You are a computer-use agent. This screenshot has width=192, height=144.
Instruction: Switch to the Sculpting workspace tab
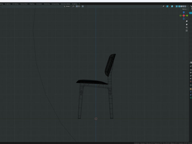click(8, 4)
